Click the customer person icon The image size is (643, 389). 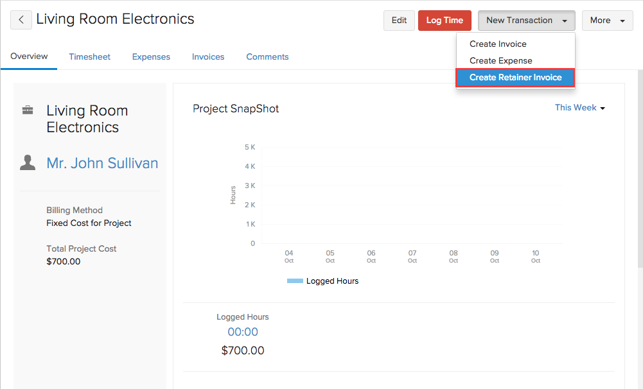(28, 163)
